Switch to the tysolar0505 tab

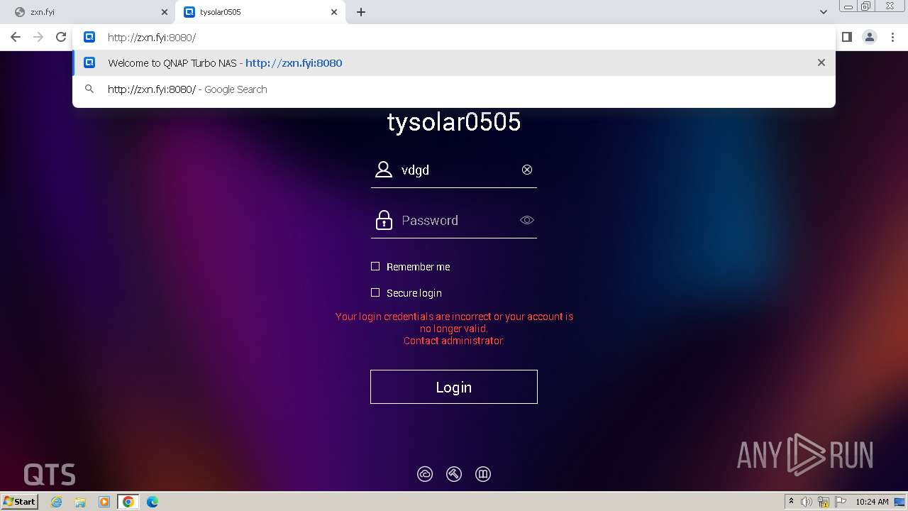coord(261,12)
